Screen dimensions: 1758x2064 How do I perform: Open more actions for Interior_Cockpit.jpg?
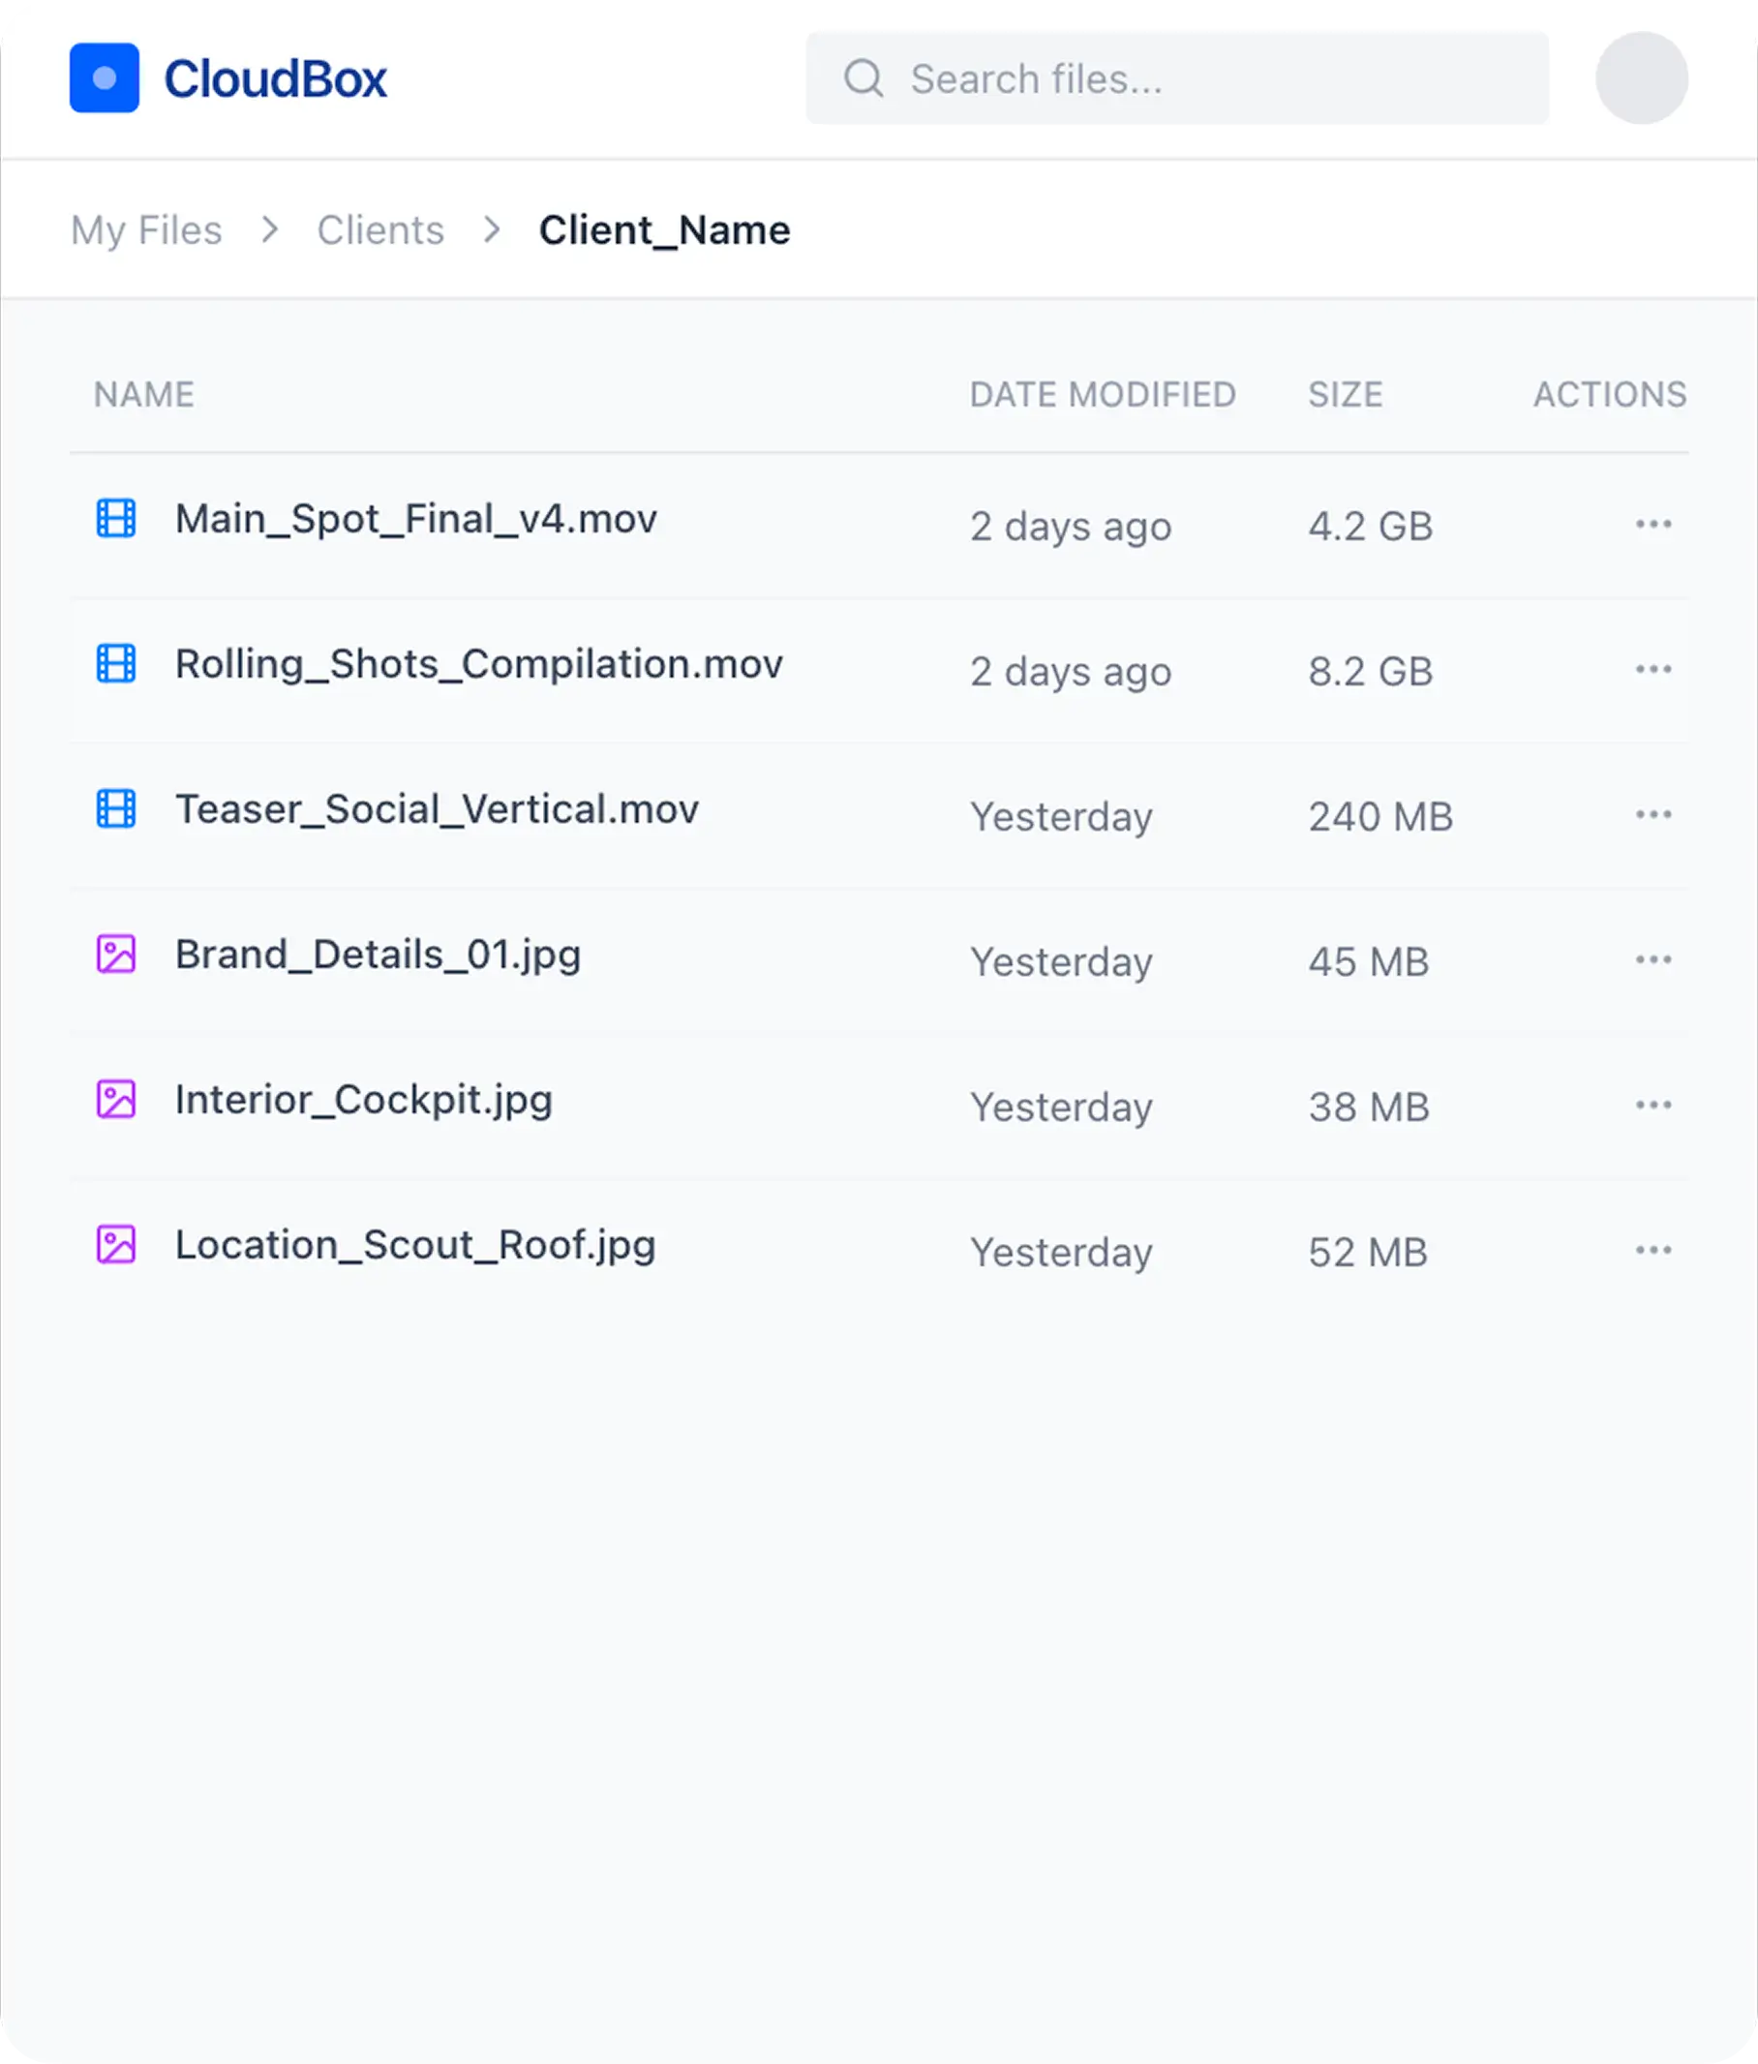[x=1653, y=1106]
